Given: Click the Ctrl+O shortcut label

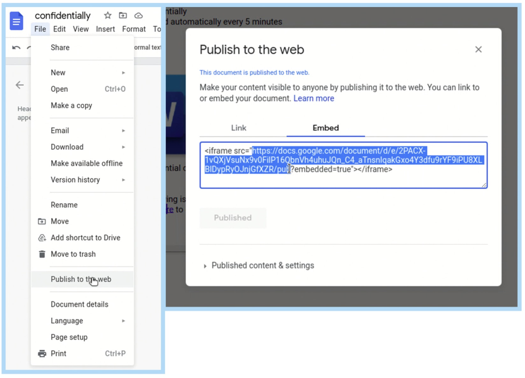Looking at the screenshot, I should [x=115, y=89].
